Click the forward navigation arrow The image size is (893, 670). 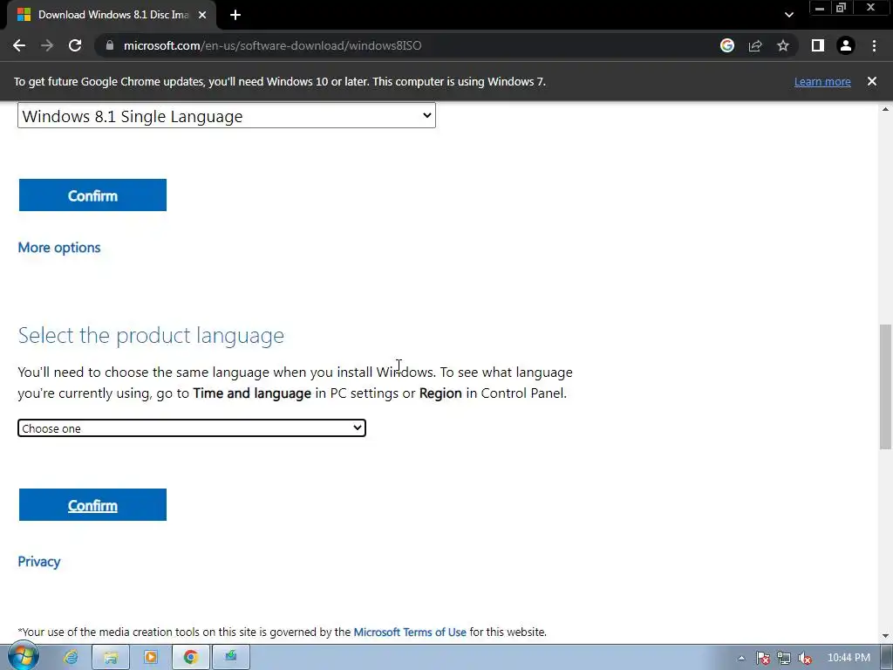click(47, 45)
